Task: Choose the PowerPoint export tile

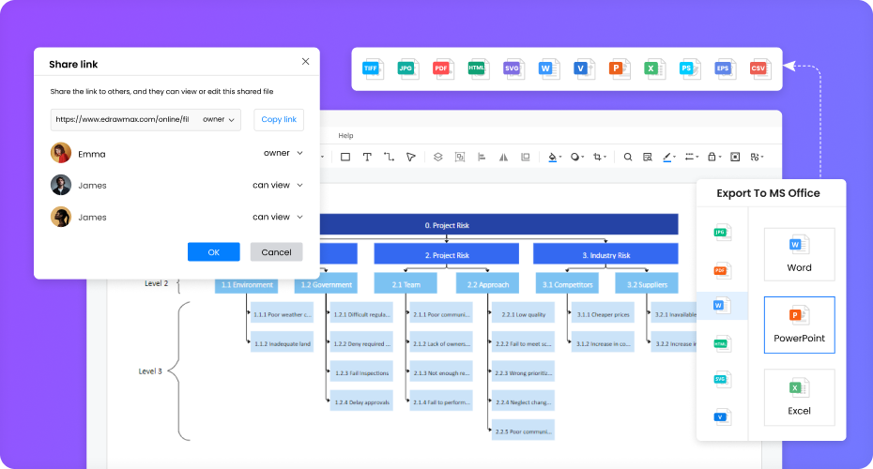Action: click(x=799, y=325)
